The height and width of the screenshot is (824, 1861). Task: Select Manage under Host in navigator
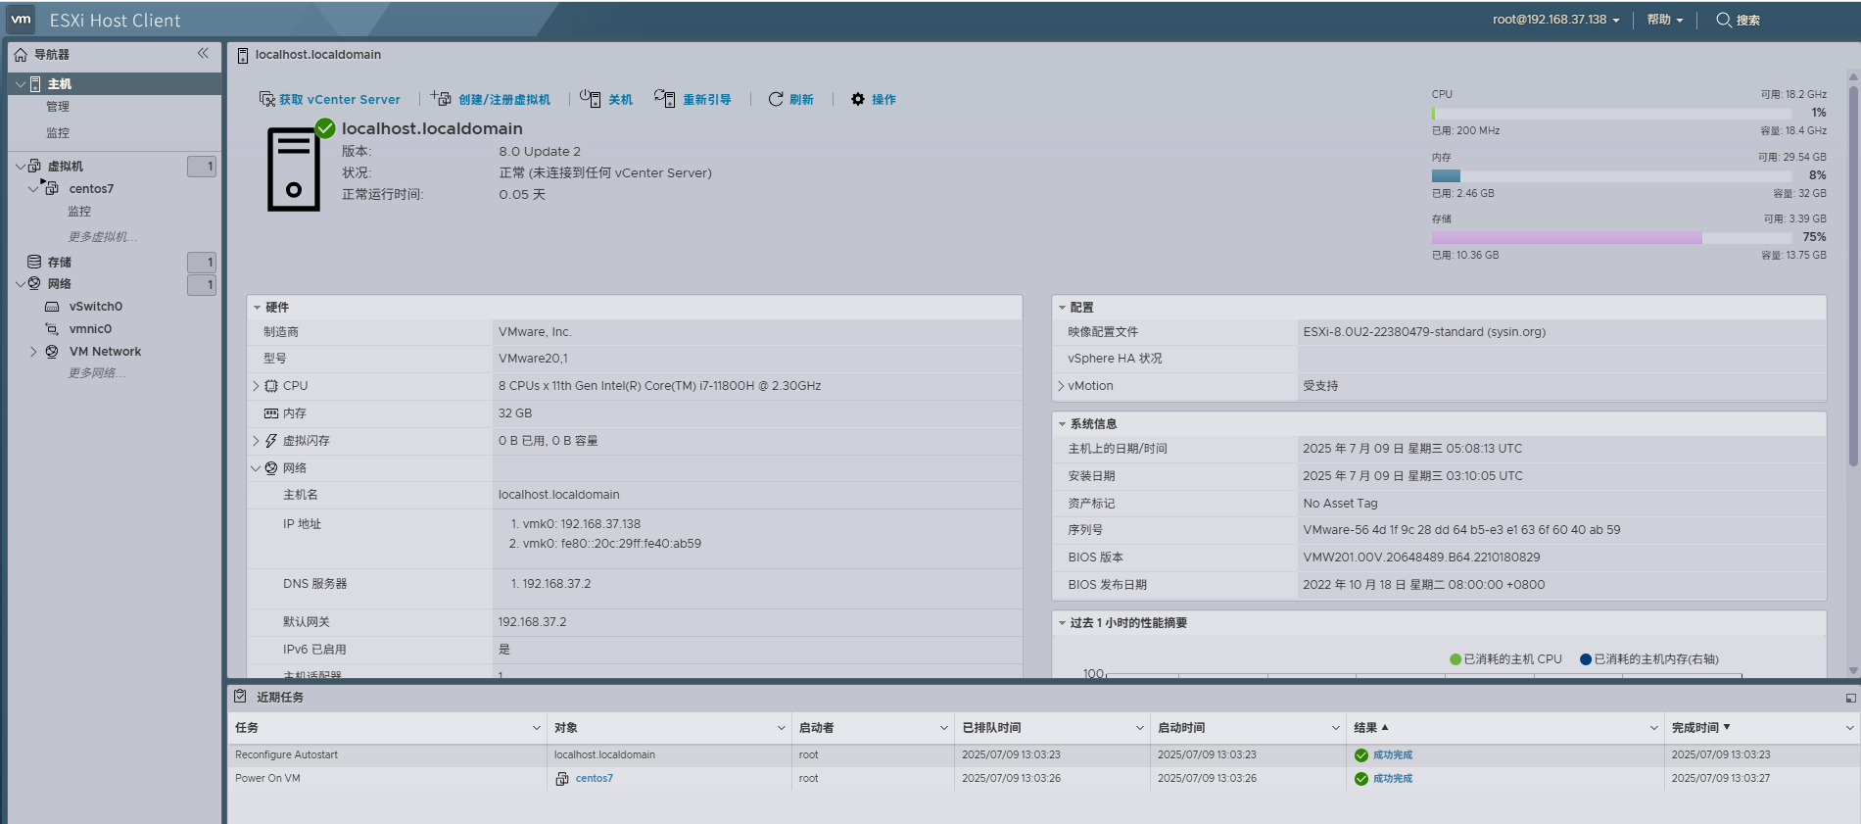58,107
